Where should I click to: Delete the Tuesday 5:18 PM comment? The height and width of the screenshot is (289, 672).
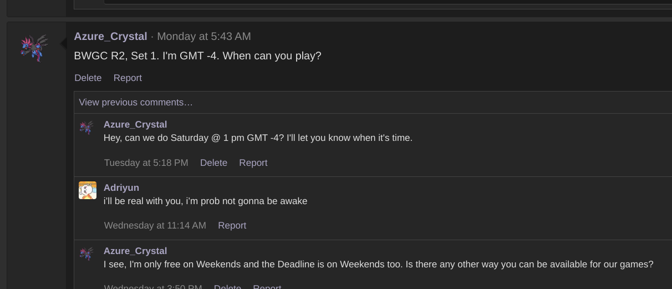[213, 163]
